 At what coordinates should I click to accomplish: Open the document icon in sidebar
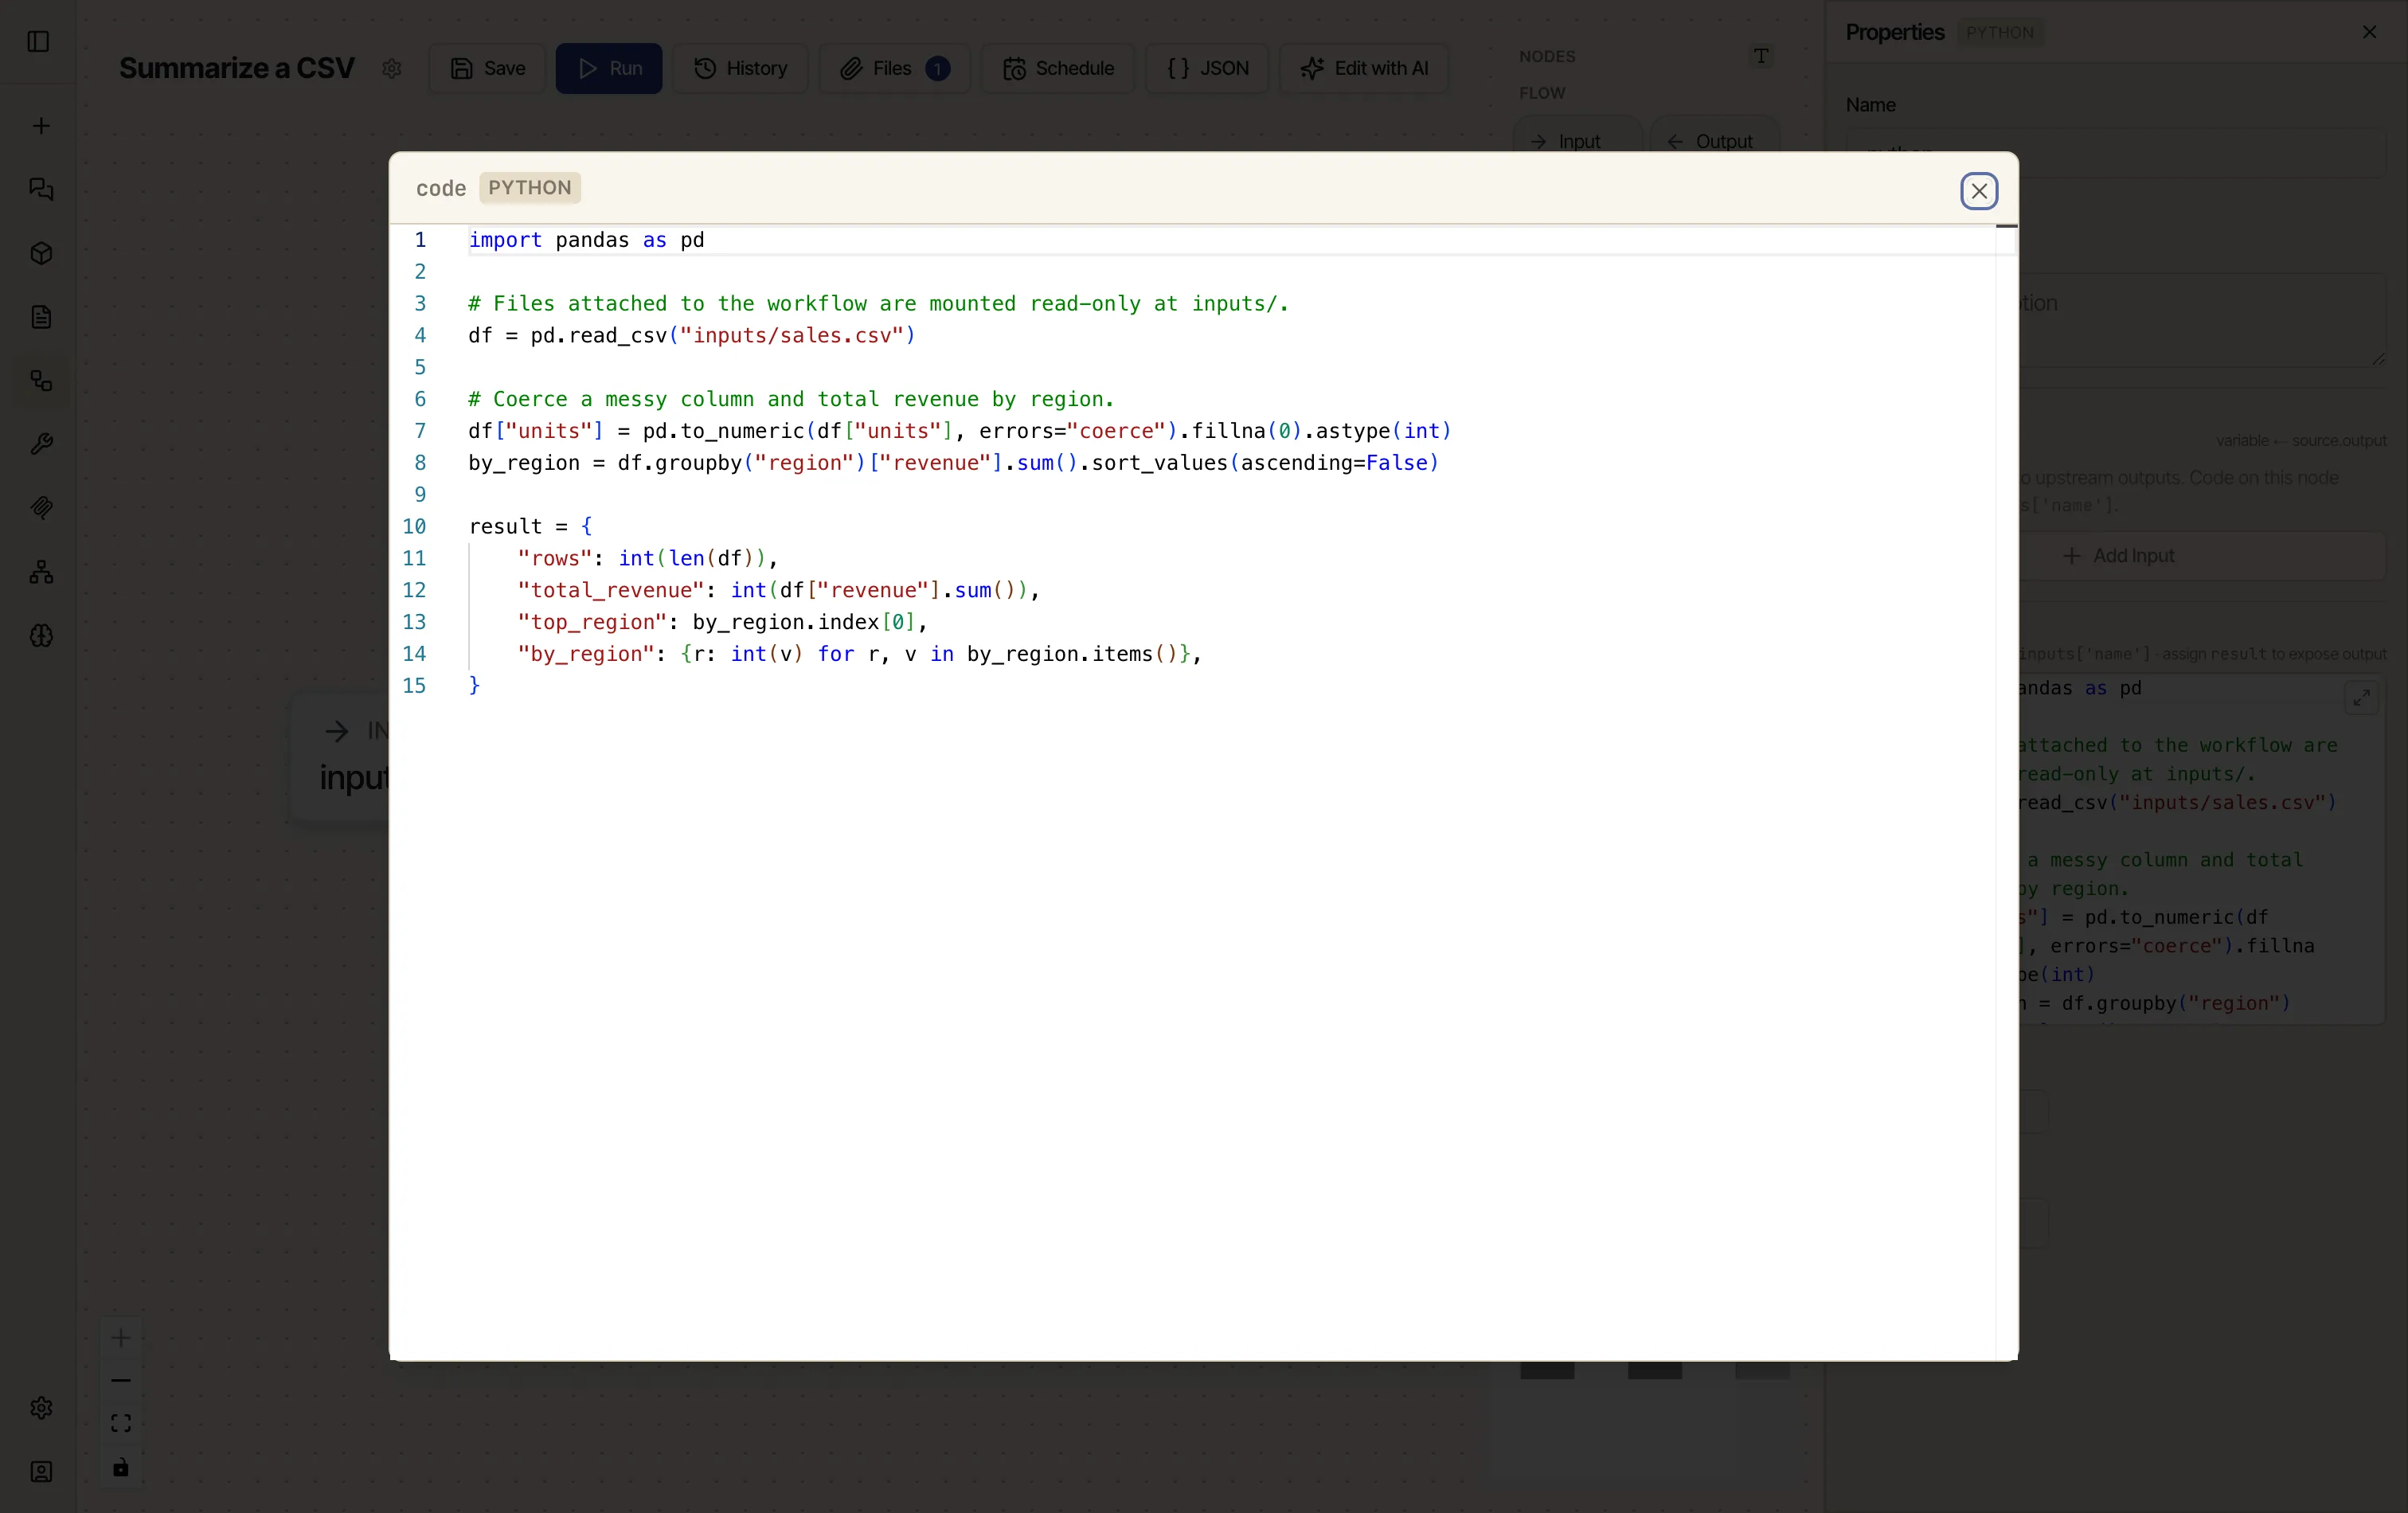point(41,317)
